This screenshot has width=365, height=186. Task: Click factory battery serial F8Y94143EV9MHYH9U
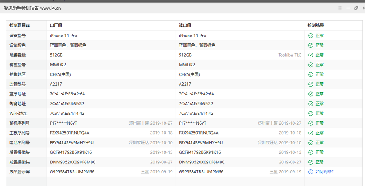pyautogui.click(x=71, y=142)
